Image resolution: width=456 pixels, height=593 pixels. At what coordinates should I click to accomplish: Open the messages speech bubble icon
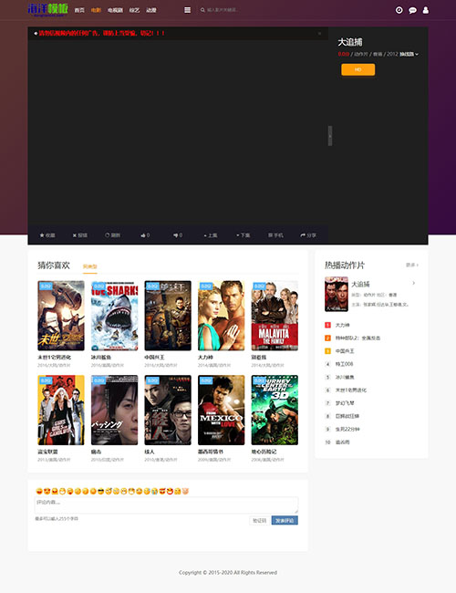tap(412, 10)
